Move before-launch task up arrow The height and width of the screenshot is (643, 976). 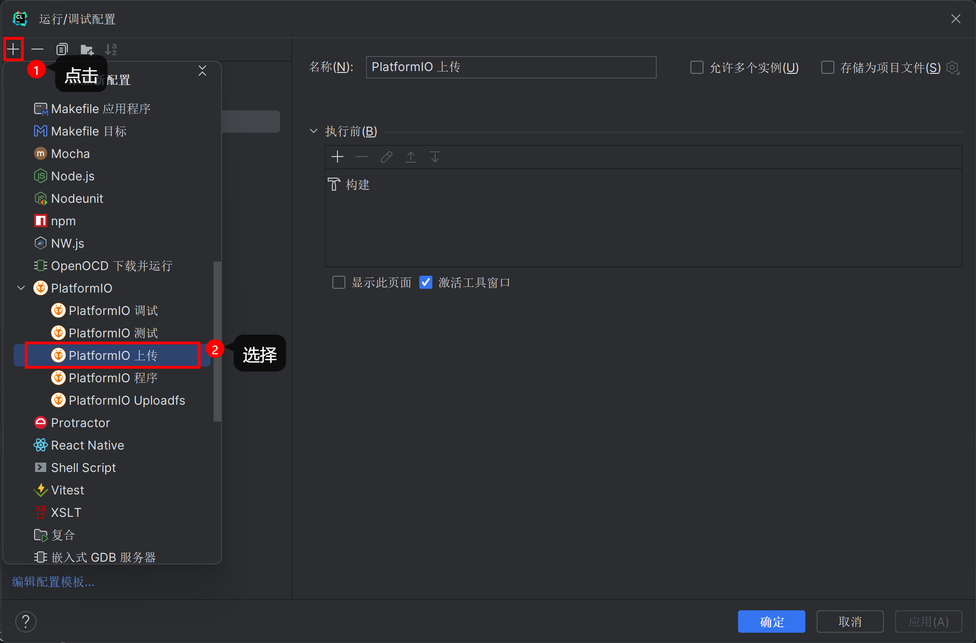[411, 157]
